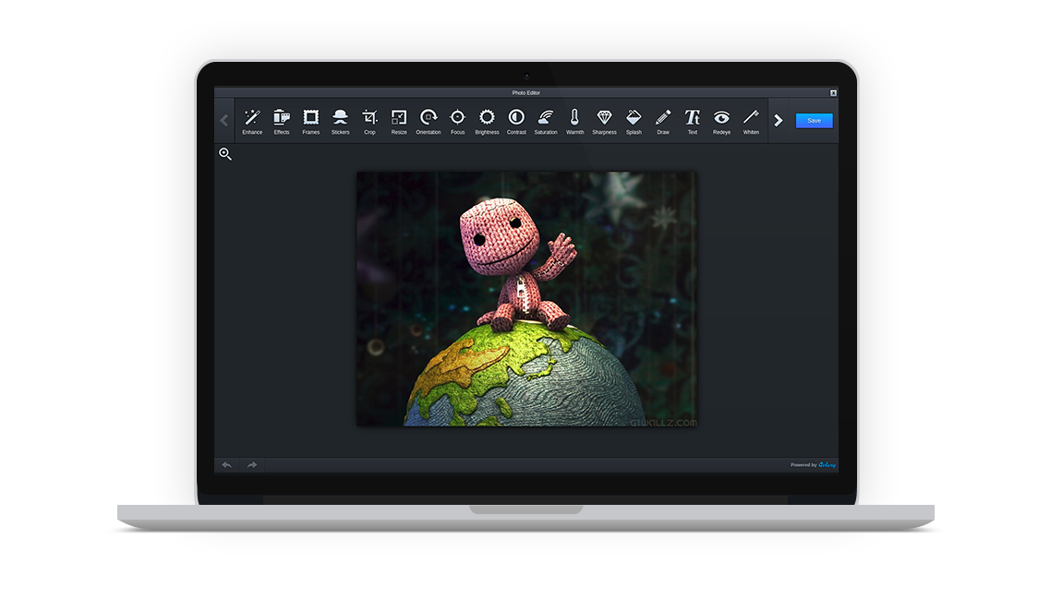Choose the Frames tool
This screenshot has width=1051, height=599.
pyautogui.click(x=311, y=118)
